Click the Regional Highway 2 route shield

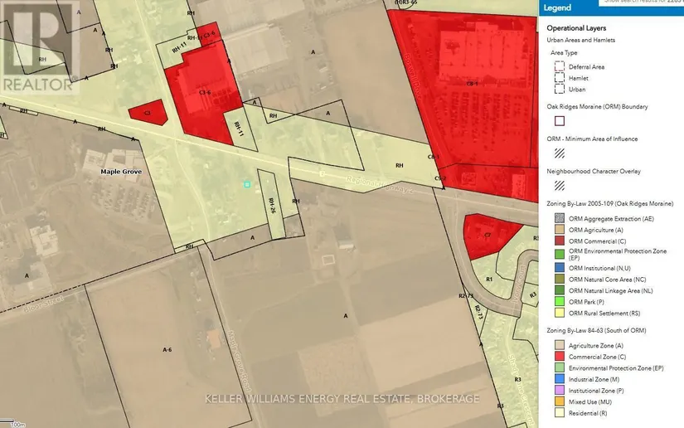322,173
